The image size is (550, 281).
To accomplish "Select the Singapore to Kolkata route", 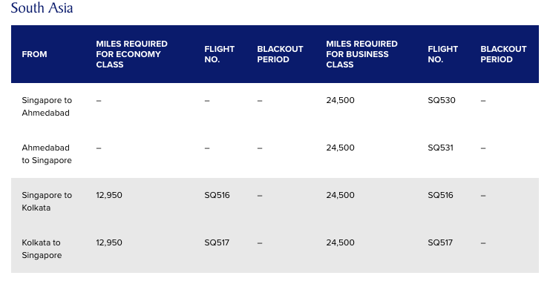I will (47, 202).
